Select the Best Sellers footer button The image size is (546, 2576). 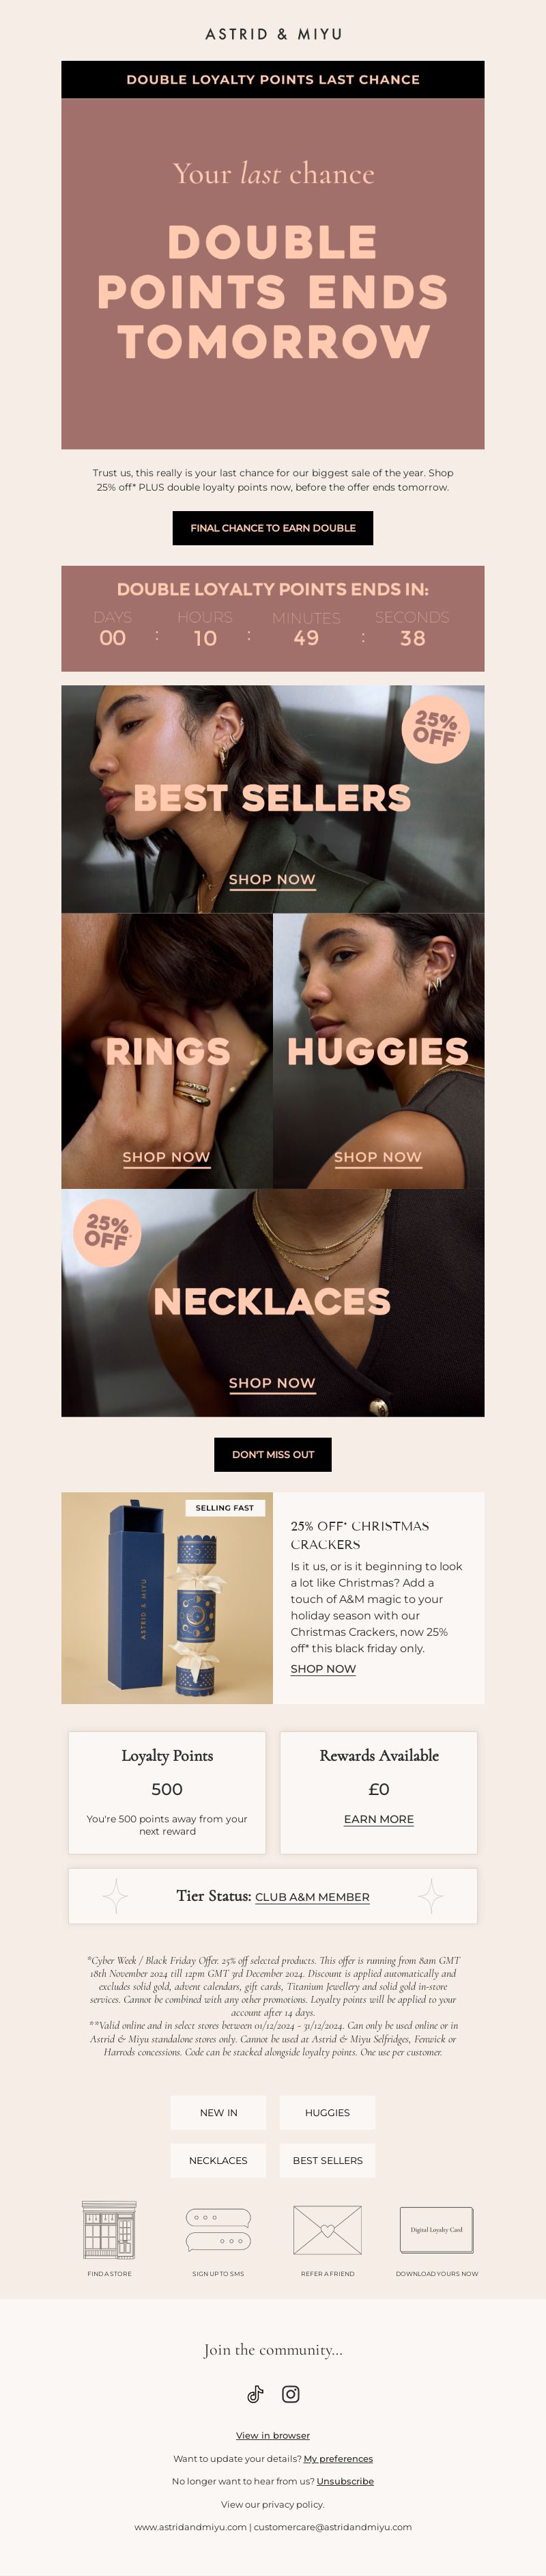pyautogui.click(x=328, y=2161)
